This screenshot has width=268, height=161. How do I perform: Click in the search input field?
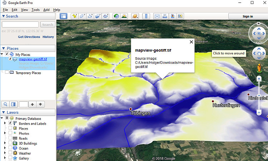point(20,24)
